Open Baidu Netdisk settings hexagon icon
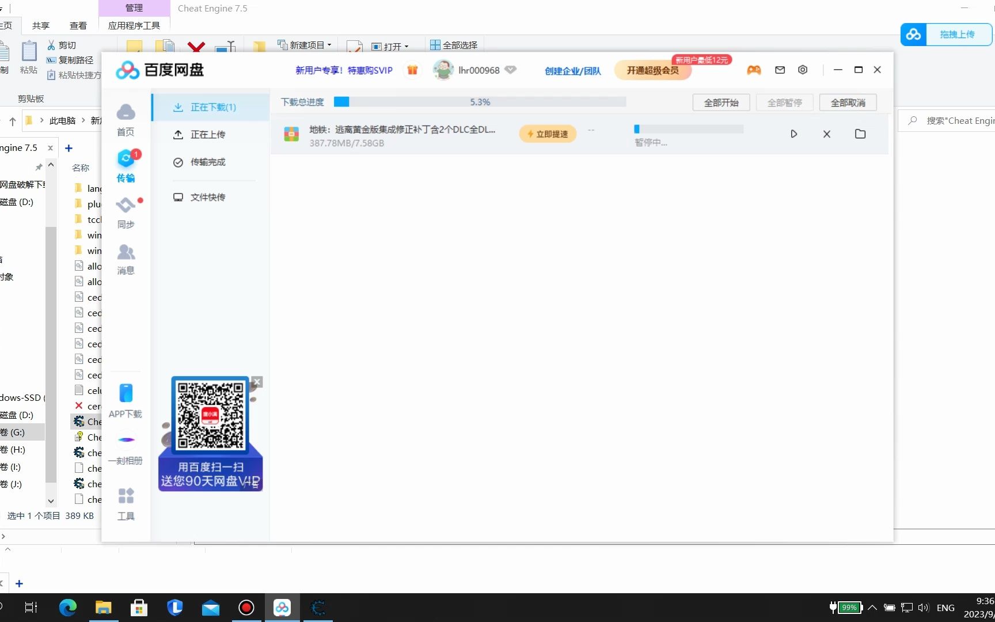 point(803,70)
